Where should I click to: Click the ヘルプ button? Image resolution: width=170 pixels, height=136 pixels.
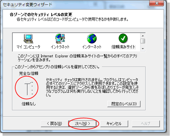tap(146, 124)
